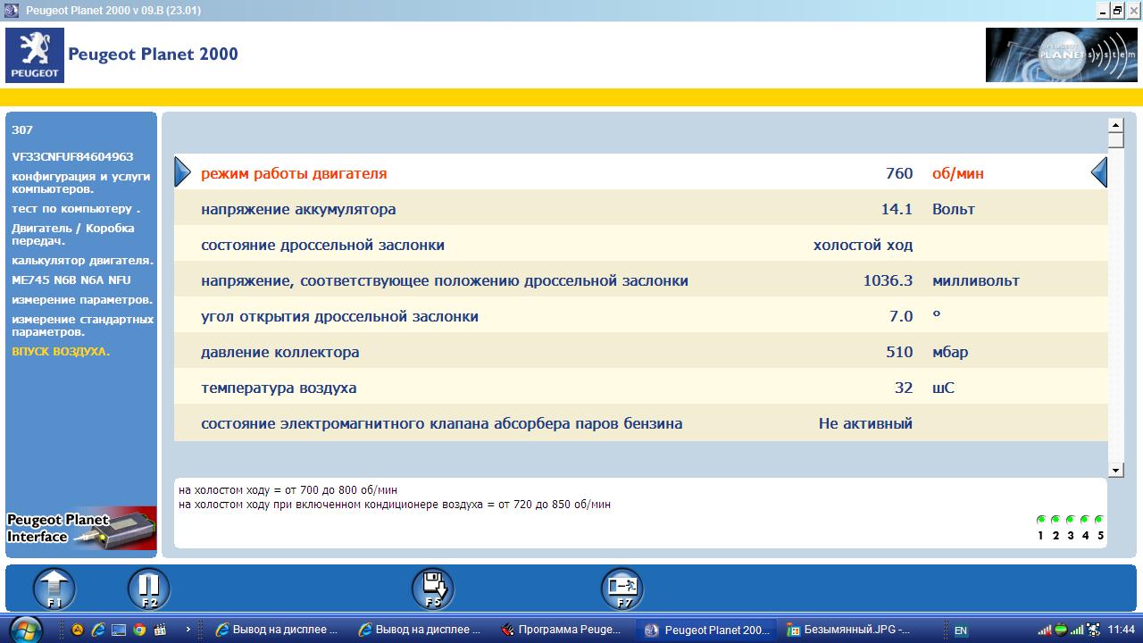Click the scrollbar thumb of parameter list

coord(1115,140)
